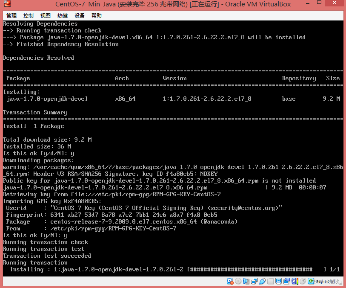This screenshot has width=346, height=288.
Task: Click the 'Package' column header
Action: tap(18, 79)
